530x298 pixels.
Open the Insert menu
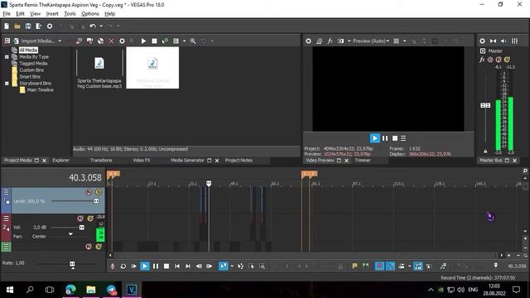pyautogui.click(x=52, y=13)
